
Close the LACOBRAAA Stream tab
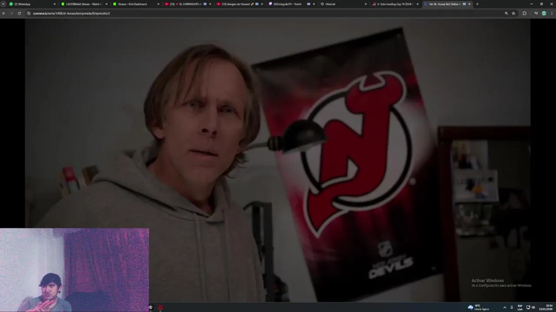[106, 4]
